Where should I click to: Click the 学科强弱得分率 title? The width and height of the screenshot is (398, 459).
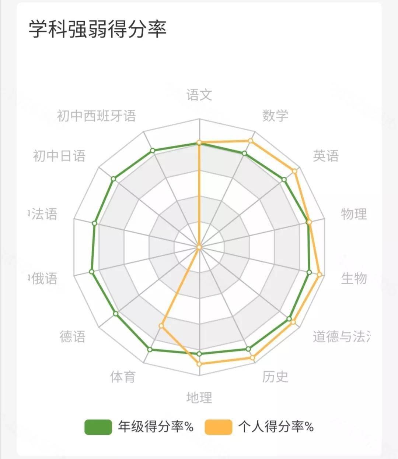98,29
